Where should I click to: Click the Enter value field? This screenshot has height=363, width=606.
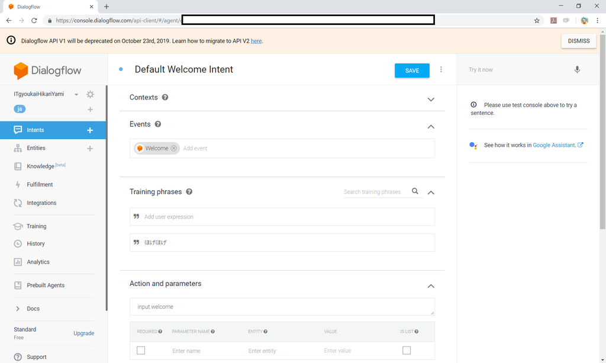coord(337,351)
